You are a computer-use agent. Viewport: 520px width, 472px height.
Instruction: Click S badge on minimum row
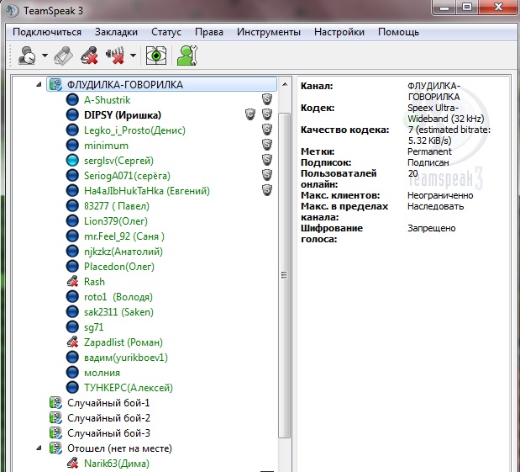point(267,145)
